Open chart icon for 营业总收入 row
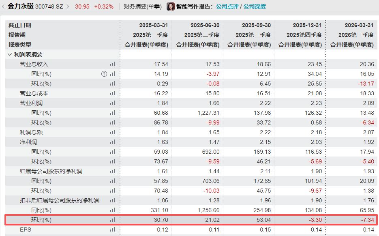The height and width of the screenshot is (236, 379). (x=113, y=64)
